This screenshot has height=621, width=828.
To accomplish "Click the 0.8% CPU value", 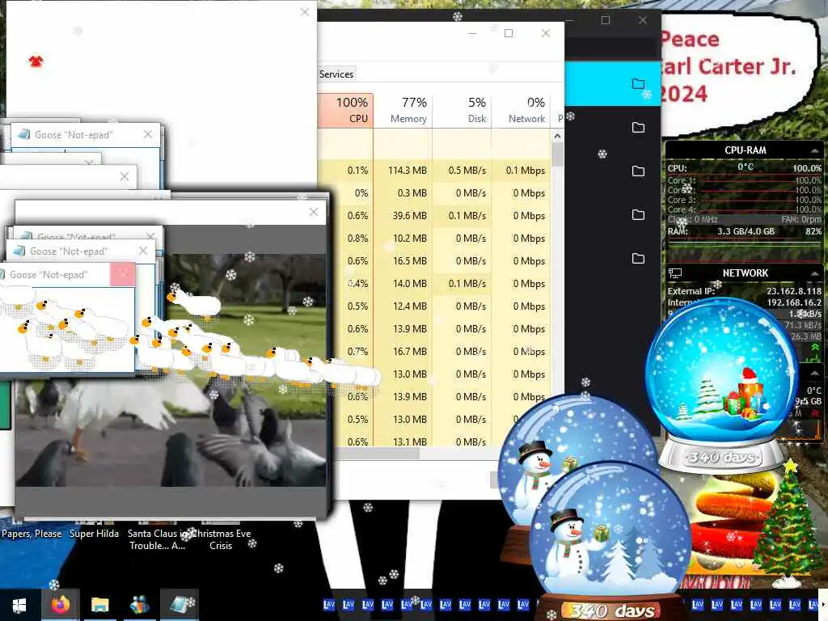I will 357,239.
